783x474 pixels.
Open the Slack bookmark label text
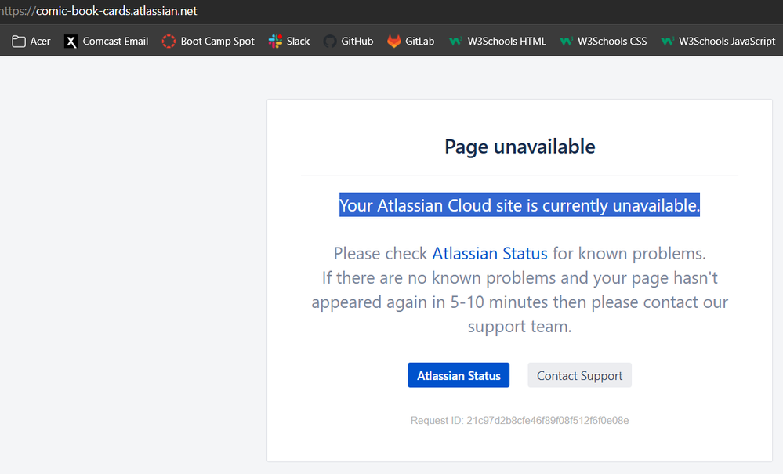click(299, 41)
